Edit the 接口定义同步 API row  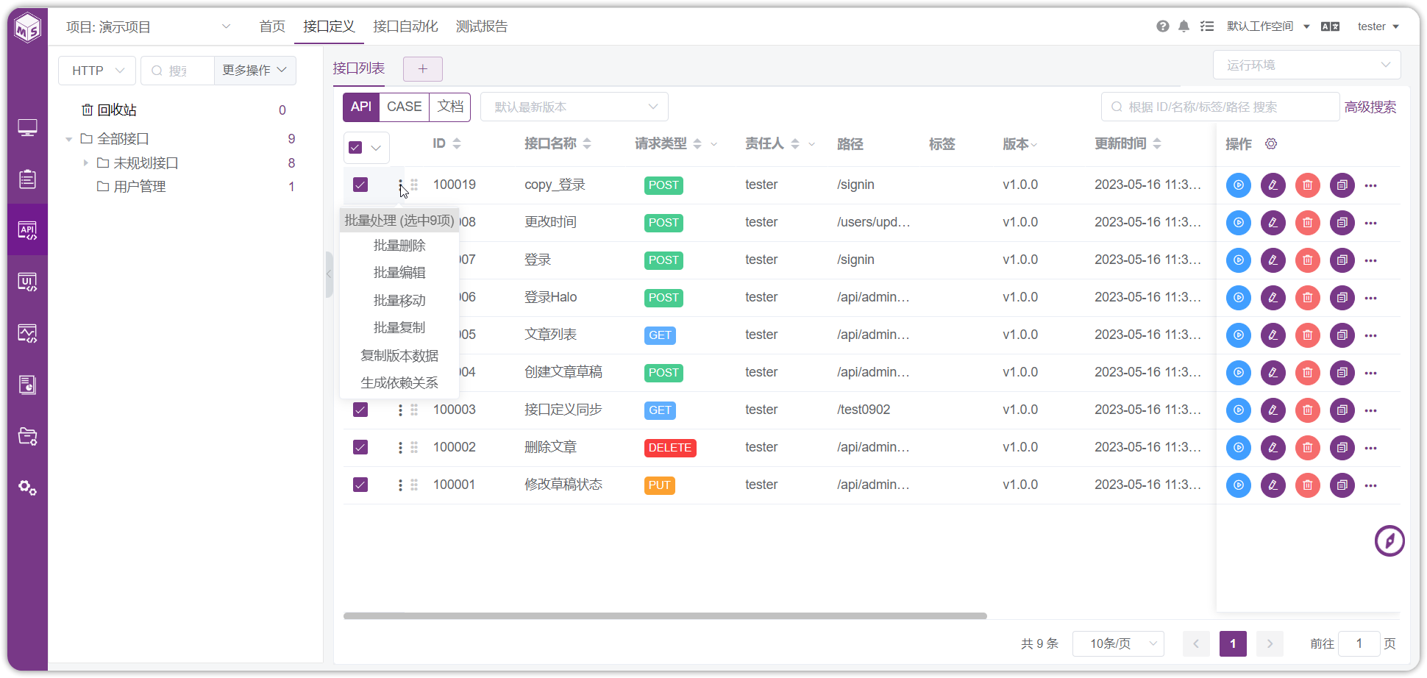click(x=1273, y=410)
